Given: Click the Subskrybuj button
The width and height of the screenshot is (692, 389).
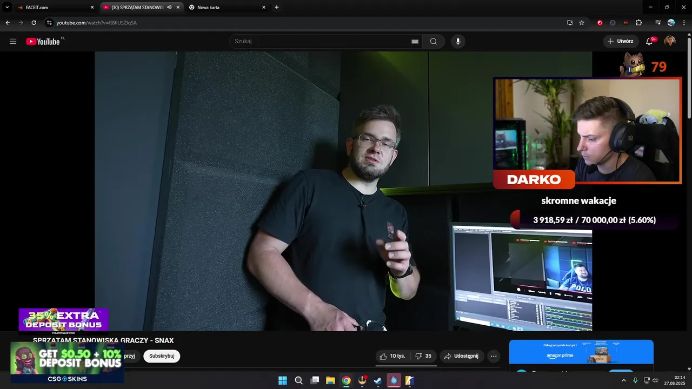Looking at the screenshot, I should (162, 356).
